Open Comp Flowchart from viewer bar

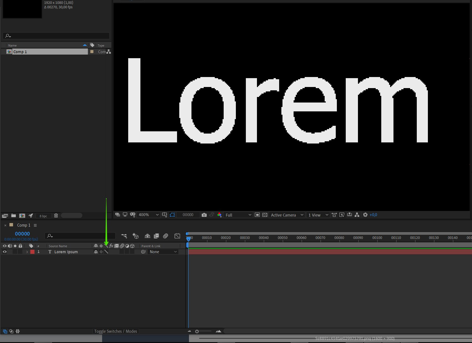(x=357, y=215)
